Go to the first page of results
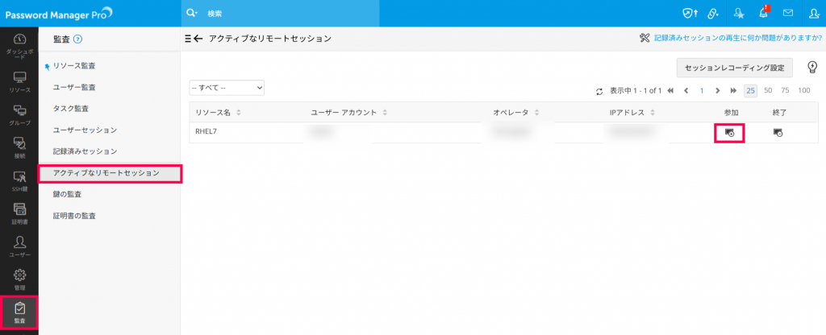Viewport: 826px width, 335px height. pos(670,90)
